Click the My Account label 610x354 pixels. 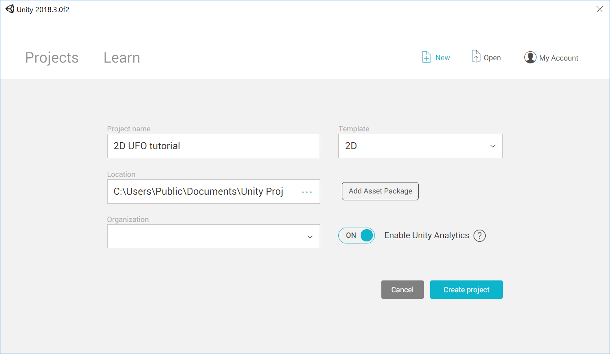(x=558, y=58)
